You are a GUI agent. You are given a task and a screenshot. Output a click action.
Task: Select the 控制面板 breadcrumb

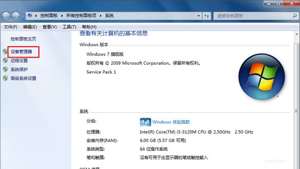(49, 16)
